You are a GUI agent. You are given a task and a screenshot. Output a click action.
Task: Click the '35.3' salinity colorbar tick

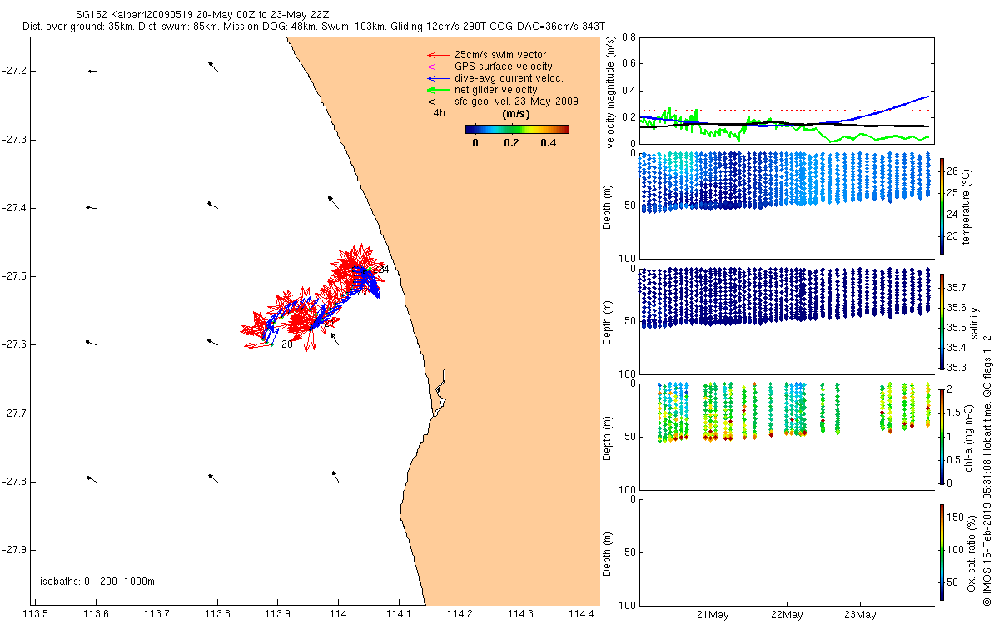(957, 367)
